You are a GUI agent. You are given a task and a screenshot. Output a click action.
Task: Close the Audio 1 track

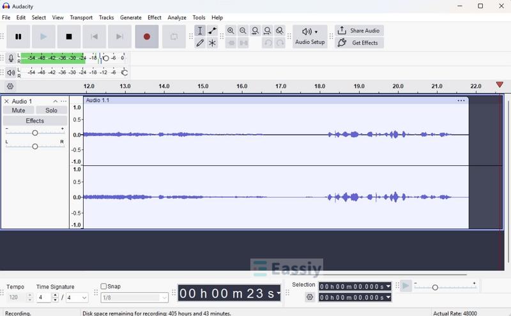6,102
